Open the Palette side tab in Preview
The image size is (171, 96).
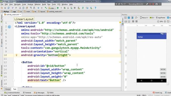coord(123,21)
